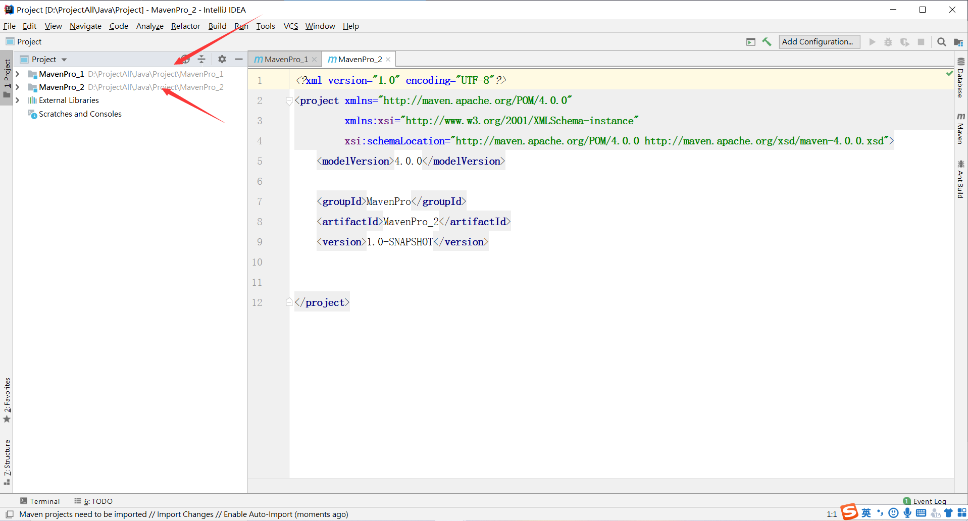Image resolution: width=968 pixels, height=521 pixels.
Task: Click the version 1.0-SNAPSHOT line
Action: point(402,242)
